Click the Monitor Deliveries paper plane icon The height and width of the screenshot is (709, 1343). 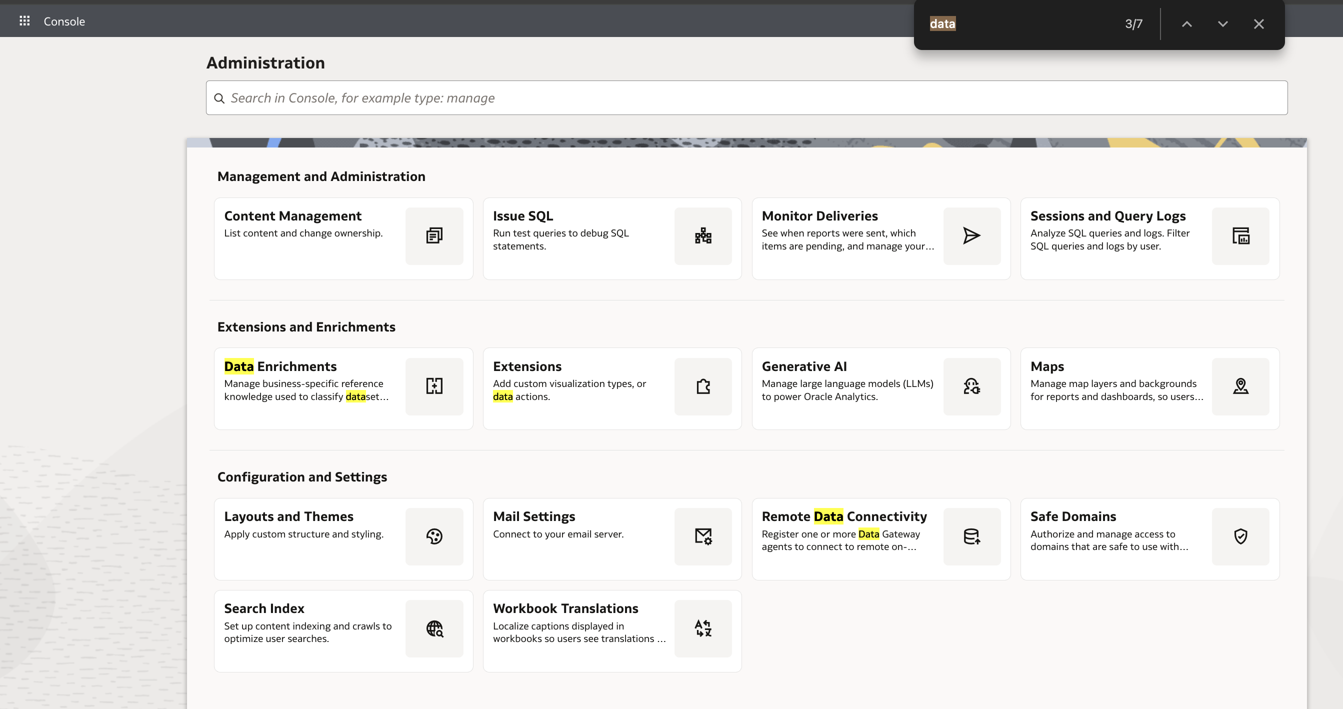pos(971,235)
